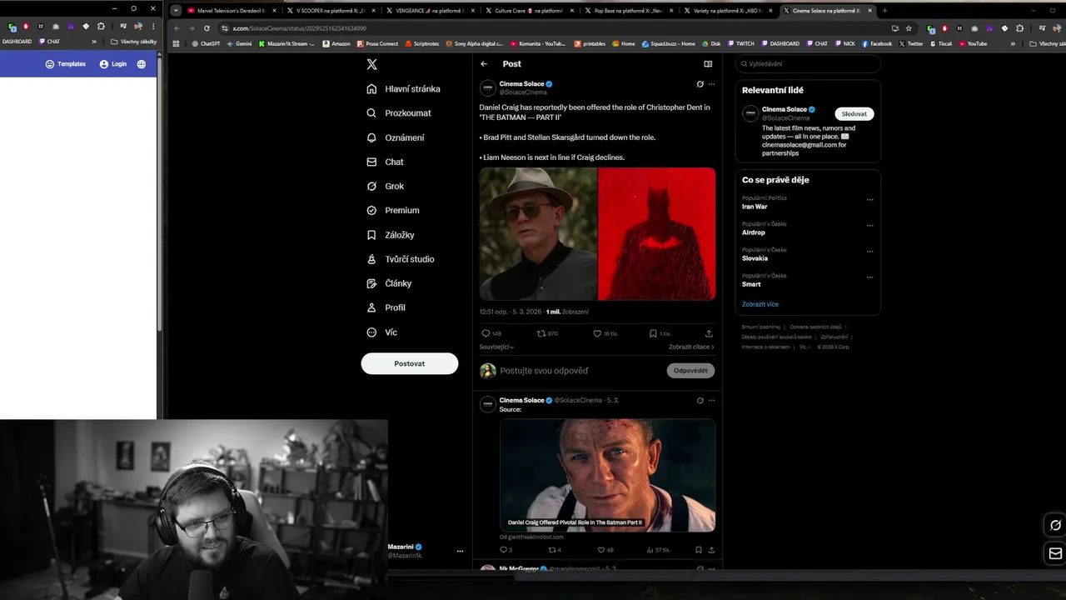Open the floating Grok button at right
1066x600 pixels.
click(1055, 525)
